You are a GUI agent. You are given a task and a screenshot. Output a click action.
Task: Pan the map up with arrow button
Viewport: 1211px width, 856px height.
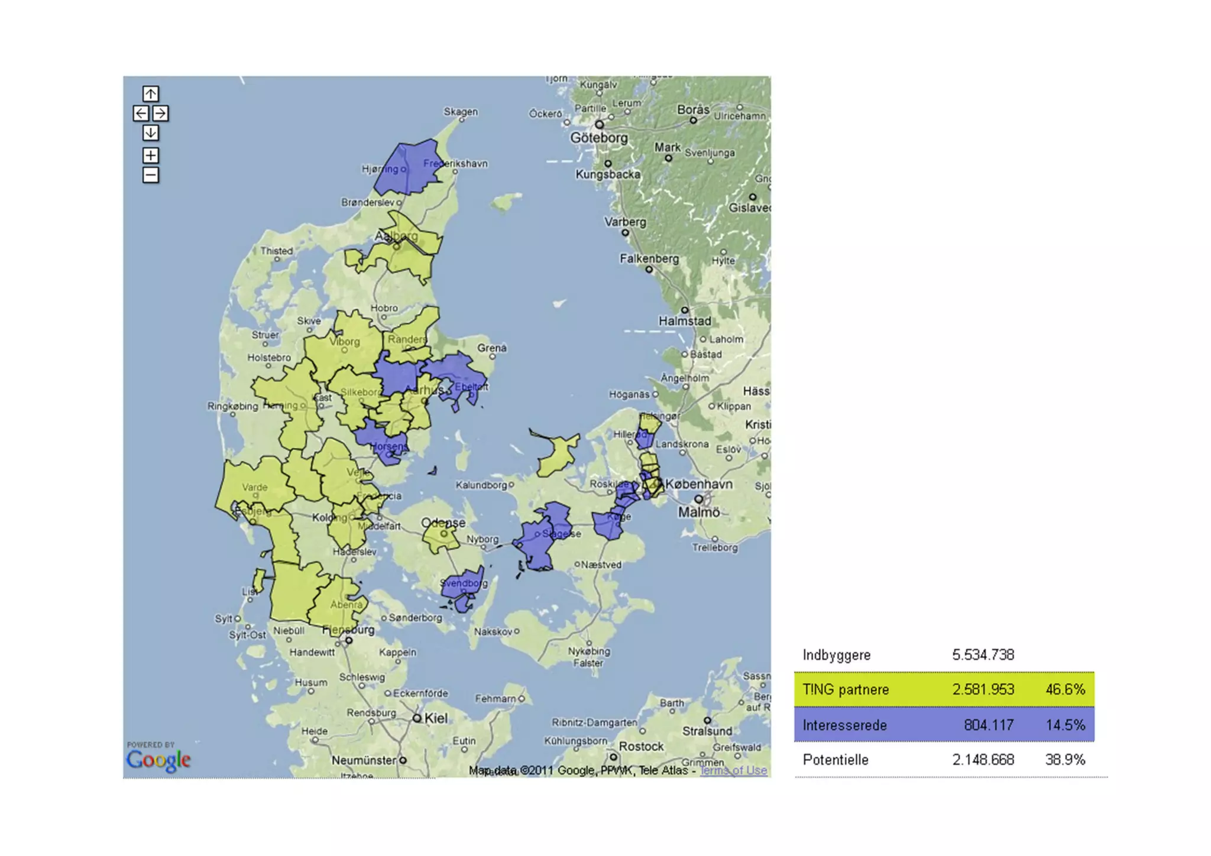[151, 94]
